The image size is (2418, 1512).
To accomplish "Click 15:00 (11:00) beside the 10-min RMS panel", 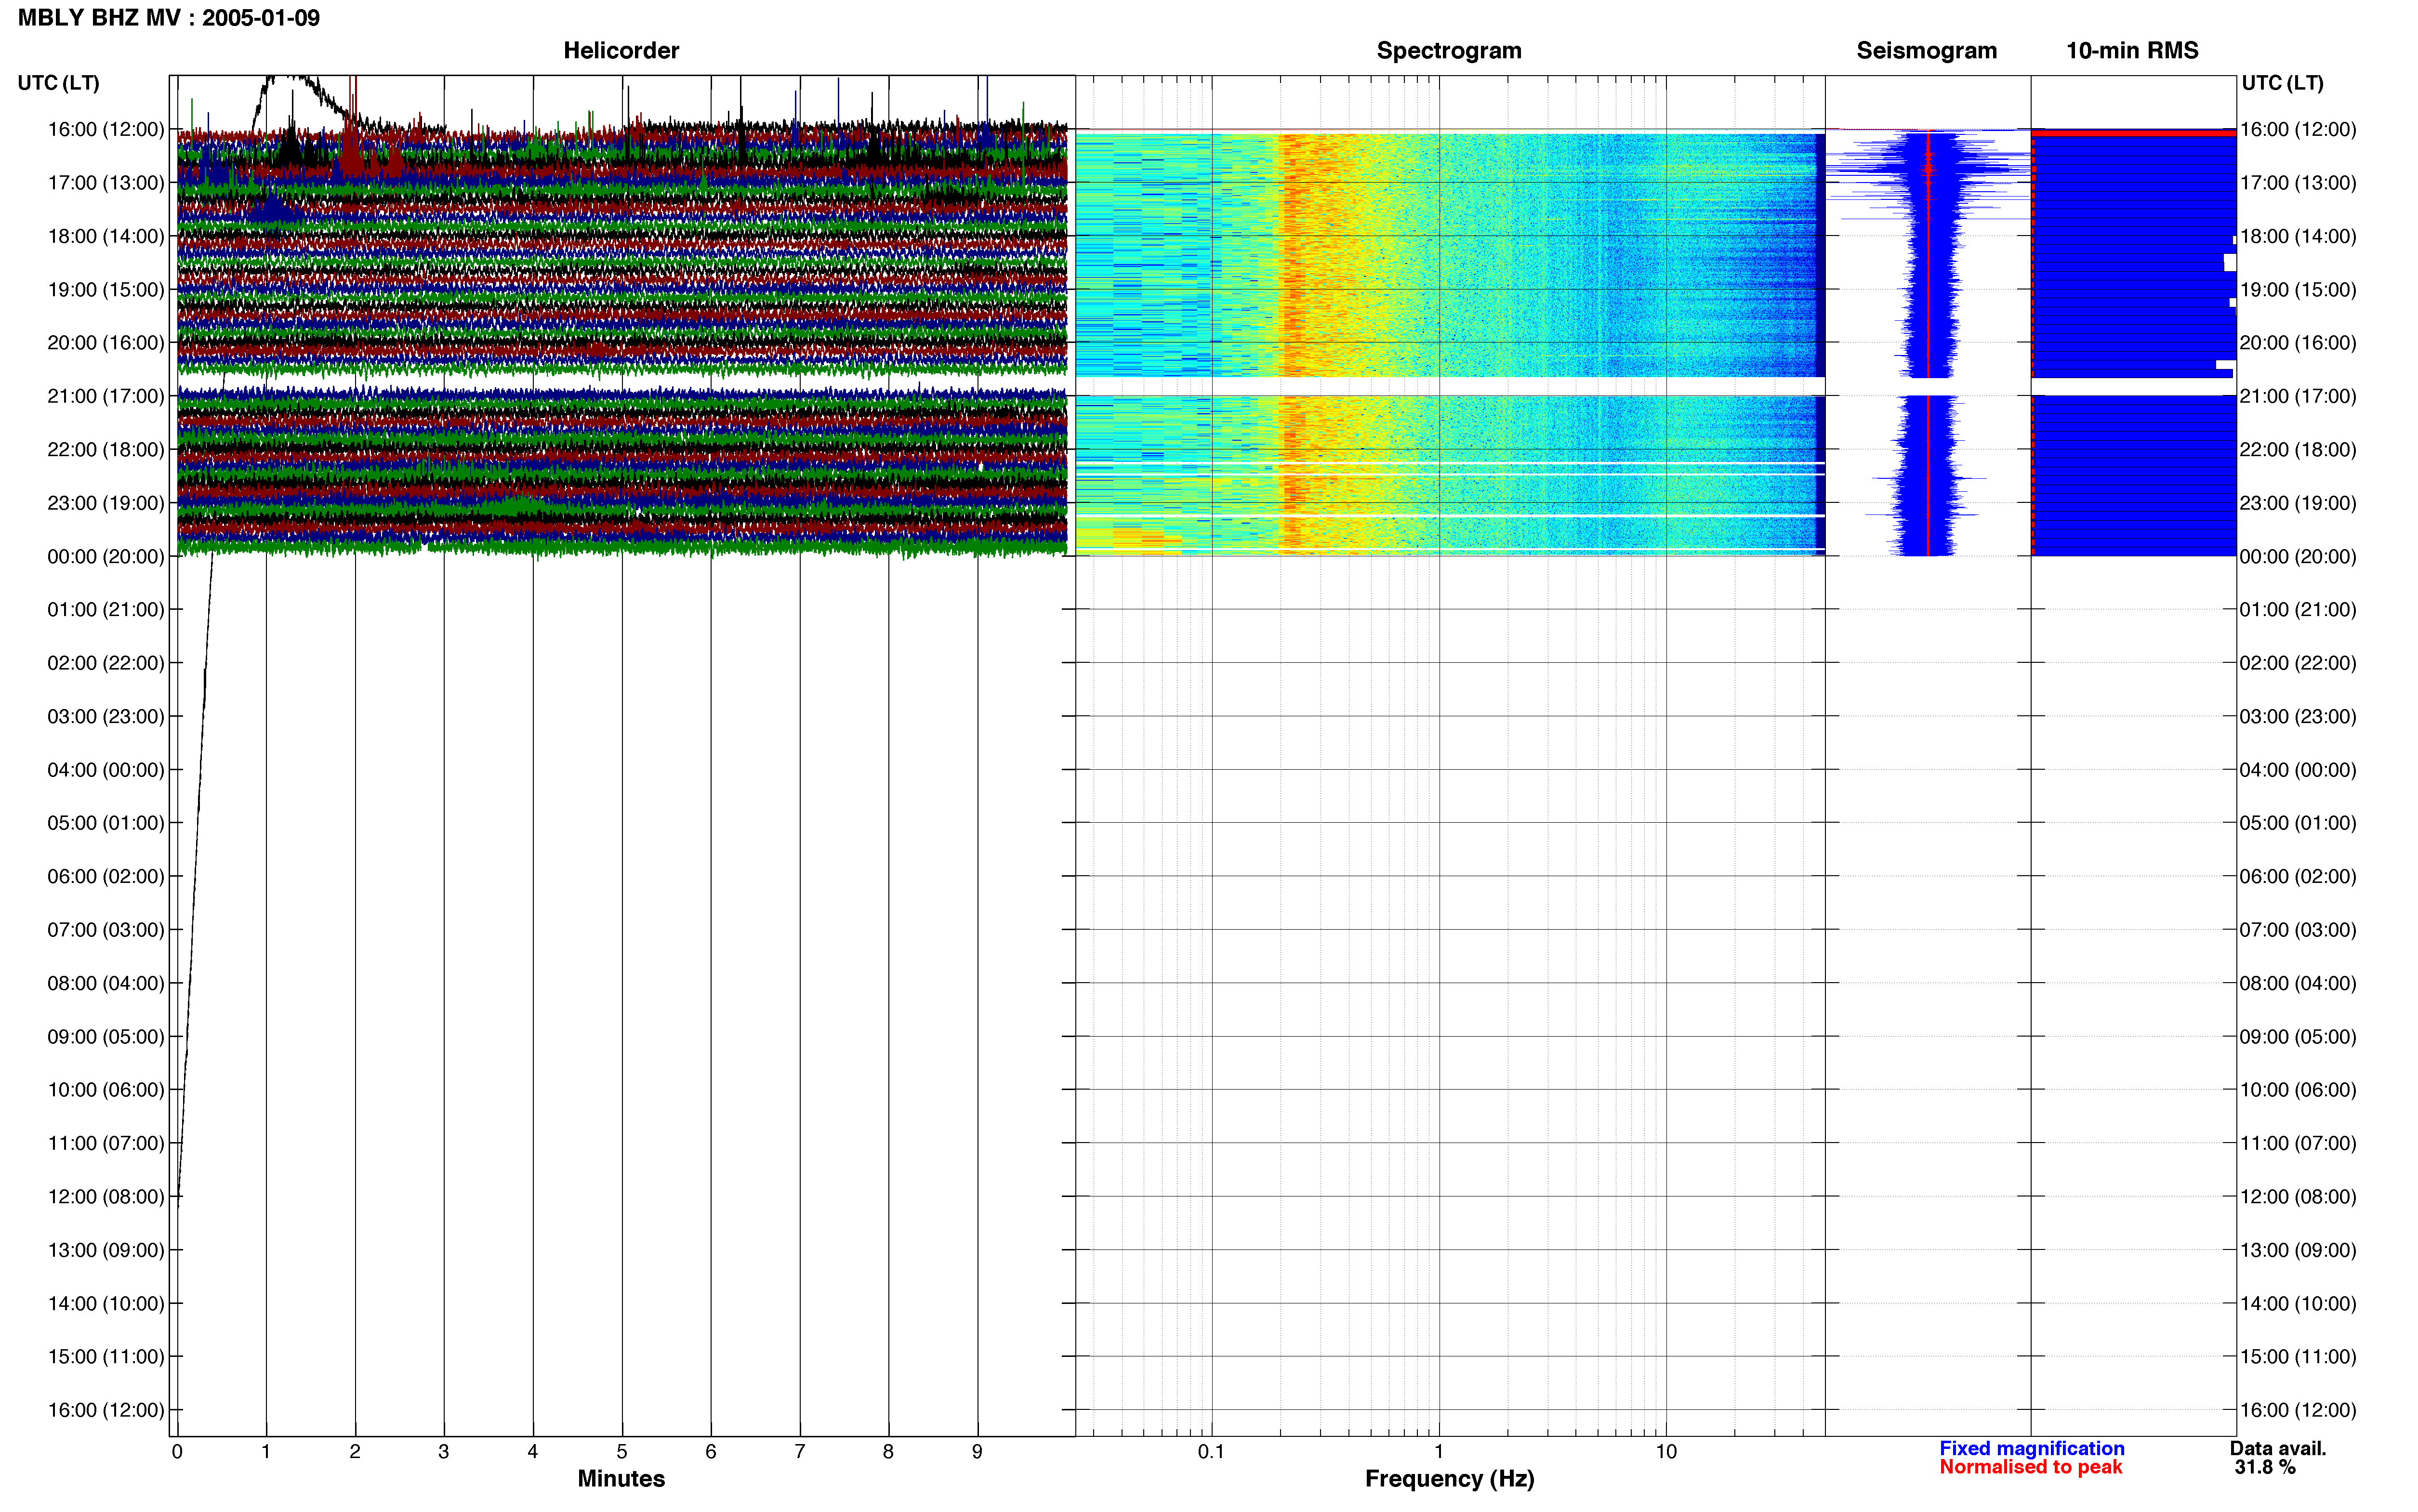I will click(x=2298, y=1357).
